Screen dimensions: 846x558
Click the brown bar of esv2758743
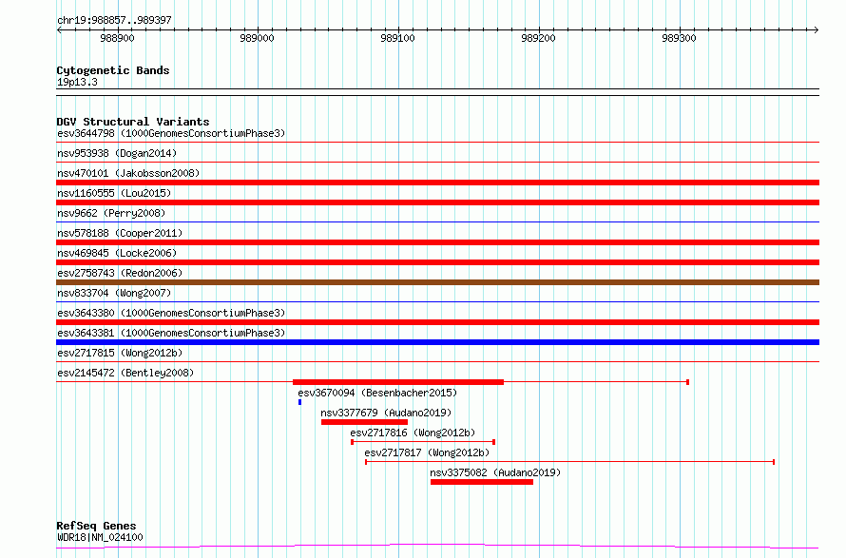coord(437,282)
